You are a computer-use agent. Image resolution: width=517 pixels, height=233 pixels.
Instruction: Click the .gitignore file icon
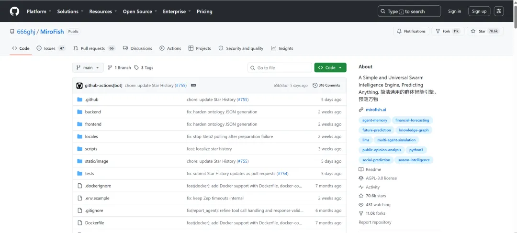coord(79,211)
